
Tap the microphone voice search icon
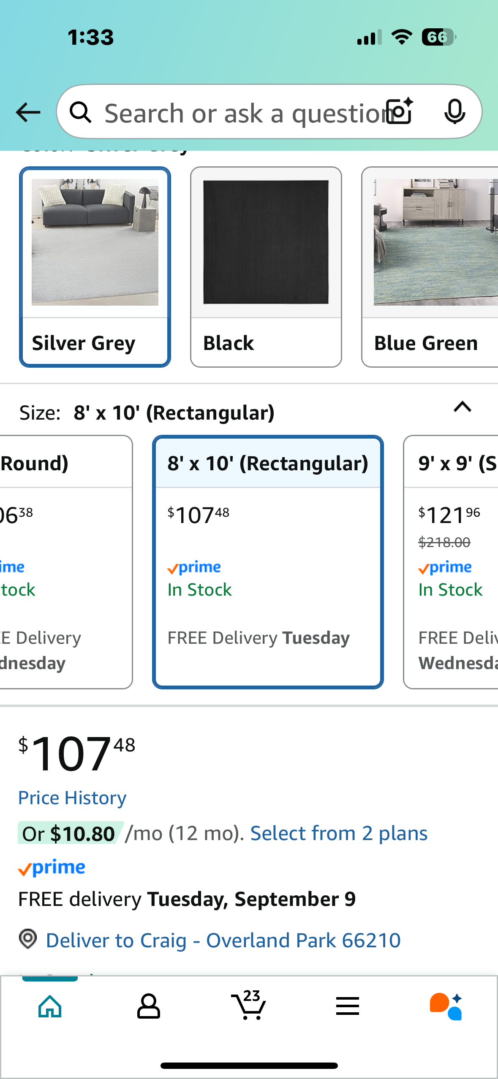tap(455, 112)
